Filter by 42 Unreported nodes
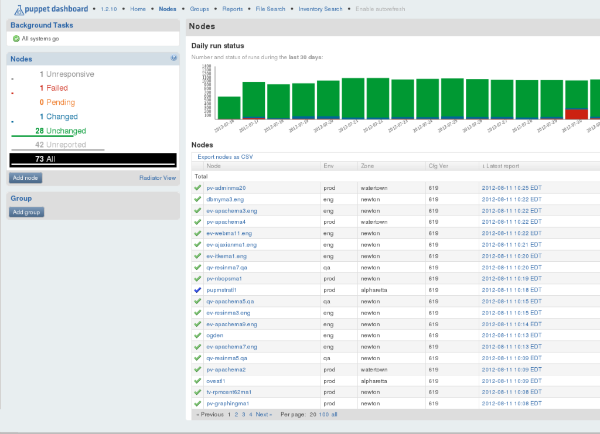This screenshot has width=600, height=434. point(60,145)
